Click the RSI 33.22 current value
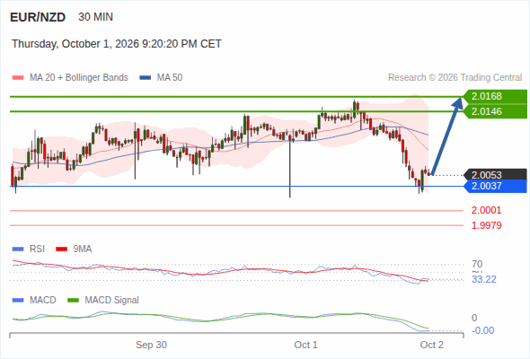Image resolution: width=530 pixels, height=359 pixels. coord(484,280)
